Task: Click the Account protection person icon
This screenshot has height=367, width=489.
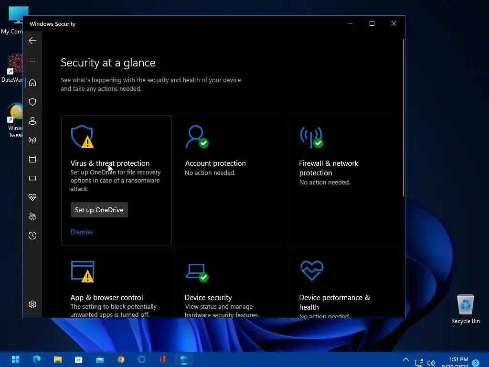Action: pos(197,137)
